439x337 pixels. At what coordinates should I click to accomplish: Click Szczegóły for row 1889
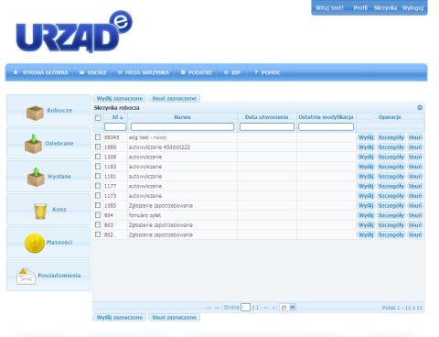coord(391,147)
